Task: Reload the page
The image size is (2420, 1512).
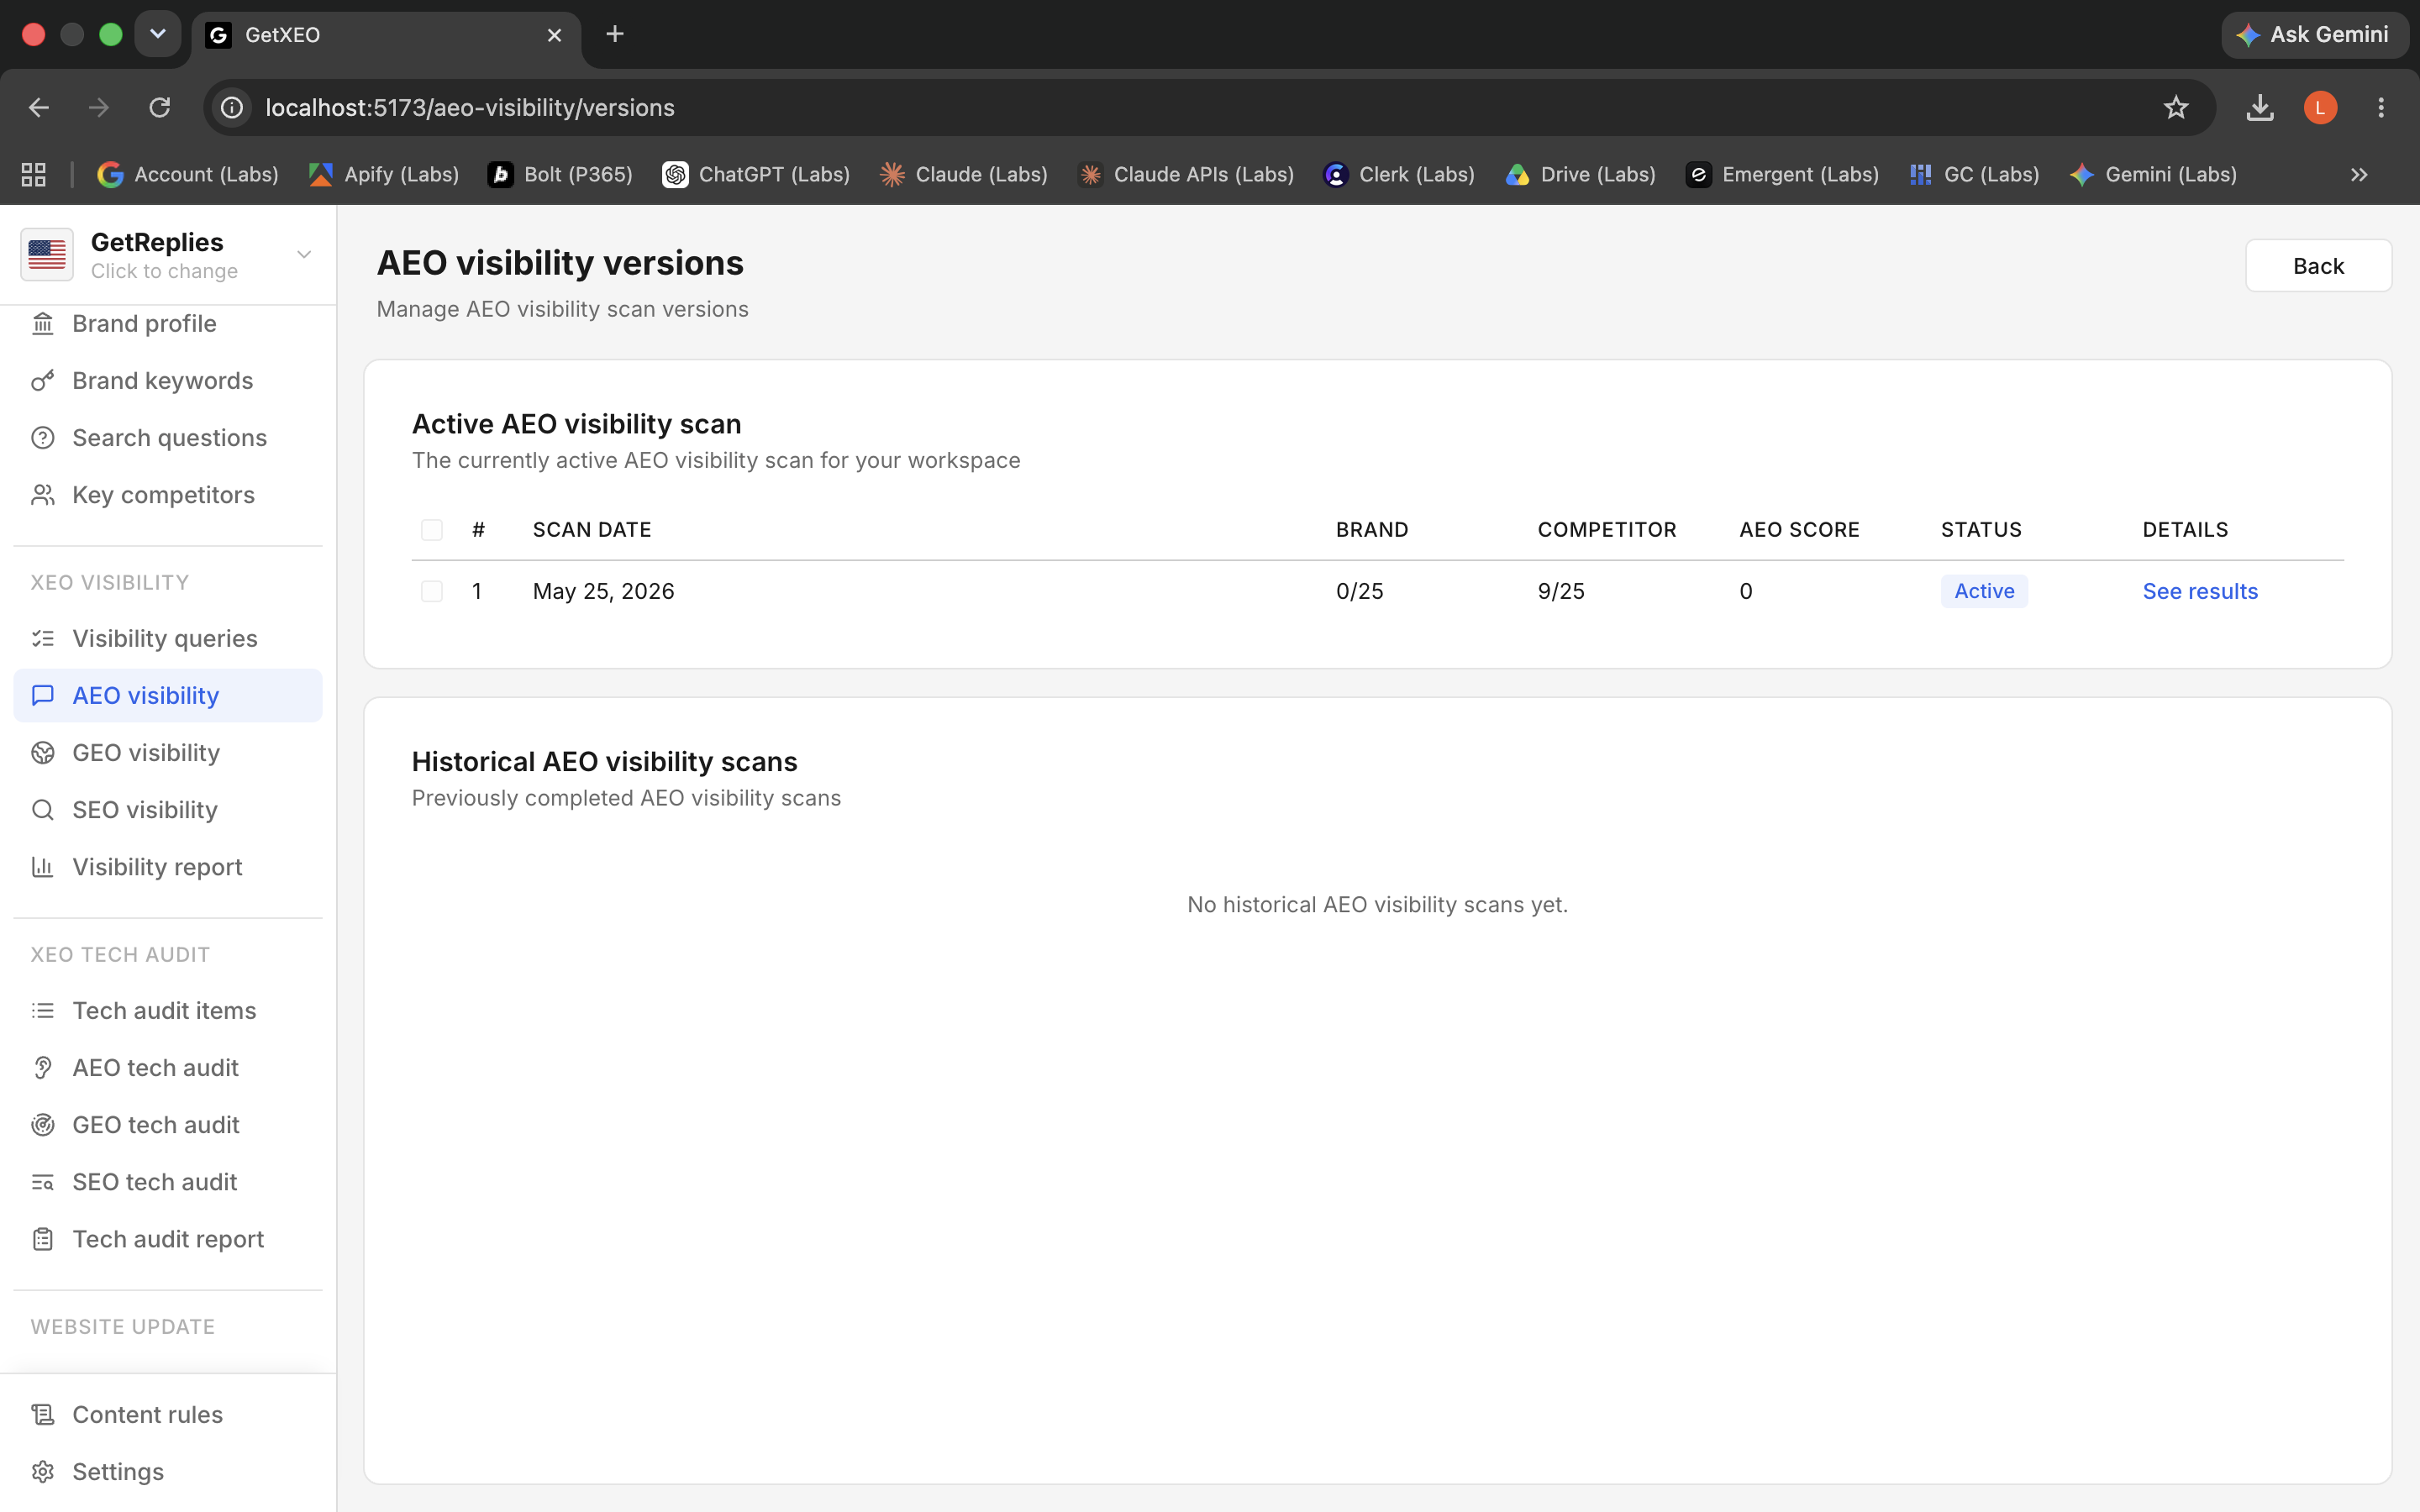Action: pyautogui.click(x=160, y=108)
